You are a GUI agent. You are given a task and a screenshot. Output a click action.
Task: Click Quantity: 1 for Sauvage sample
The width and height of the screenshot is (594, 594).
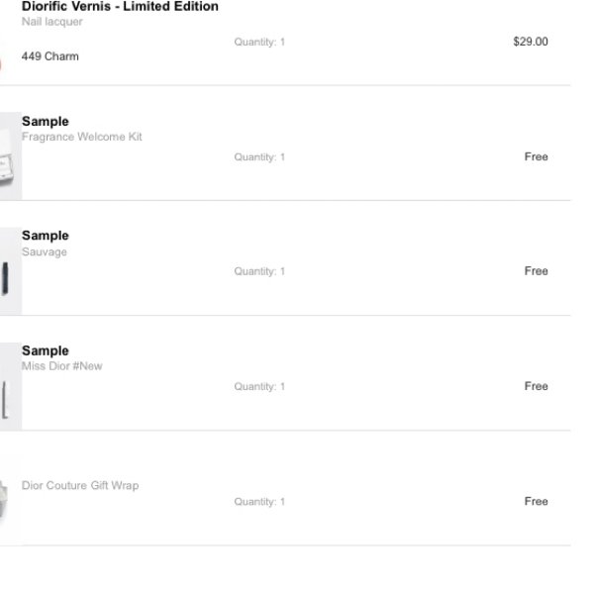[259, 271]
